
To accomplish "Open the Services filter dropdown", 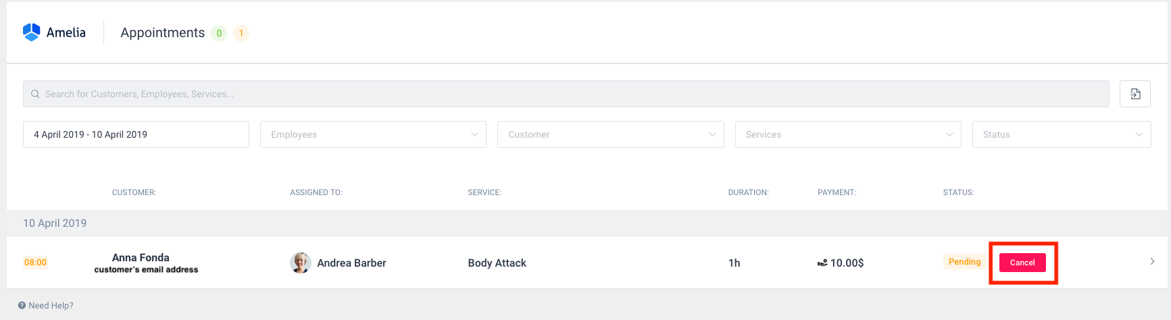I will 848,134.
